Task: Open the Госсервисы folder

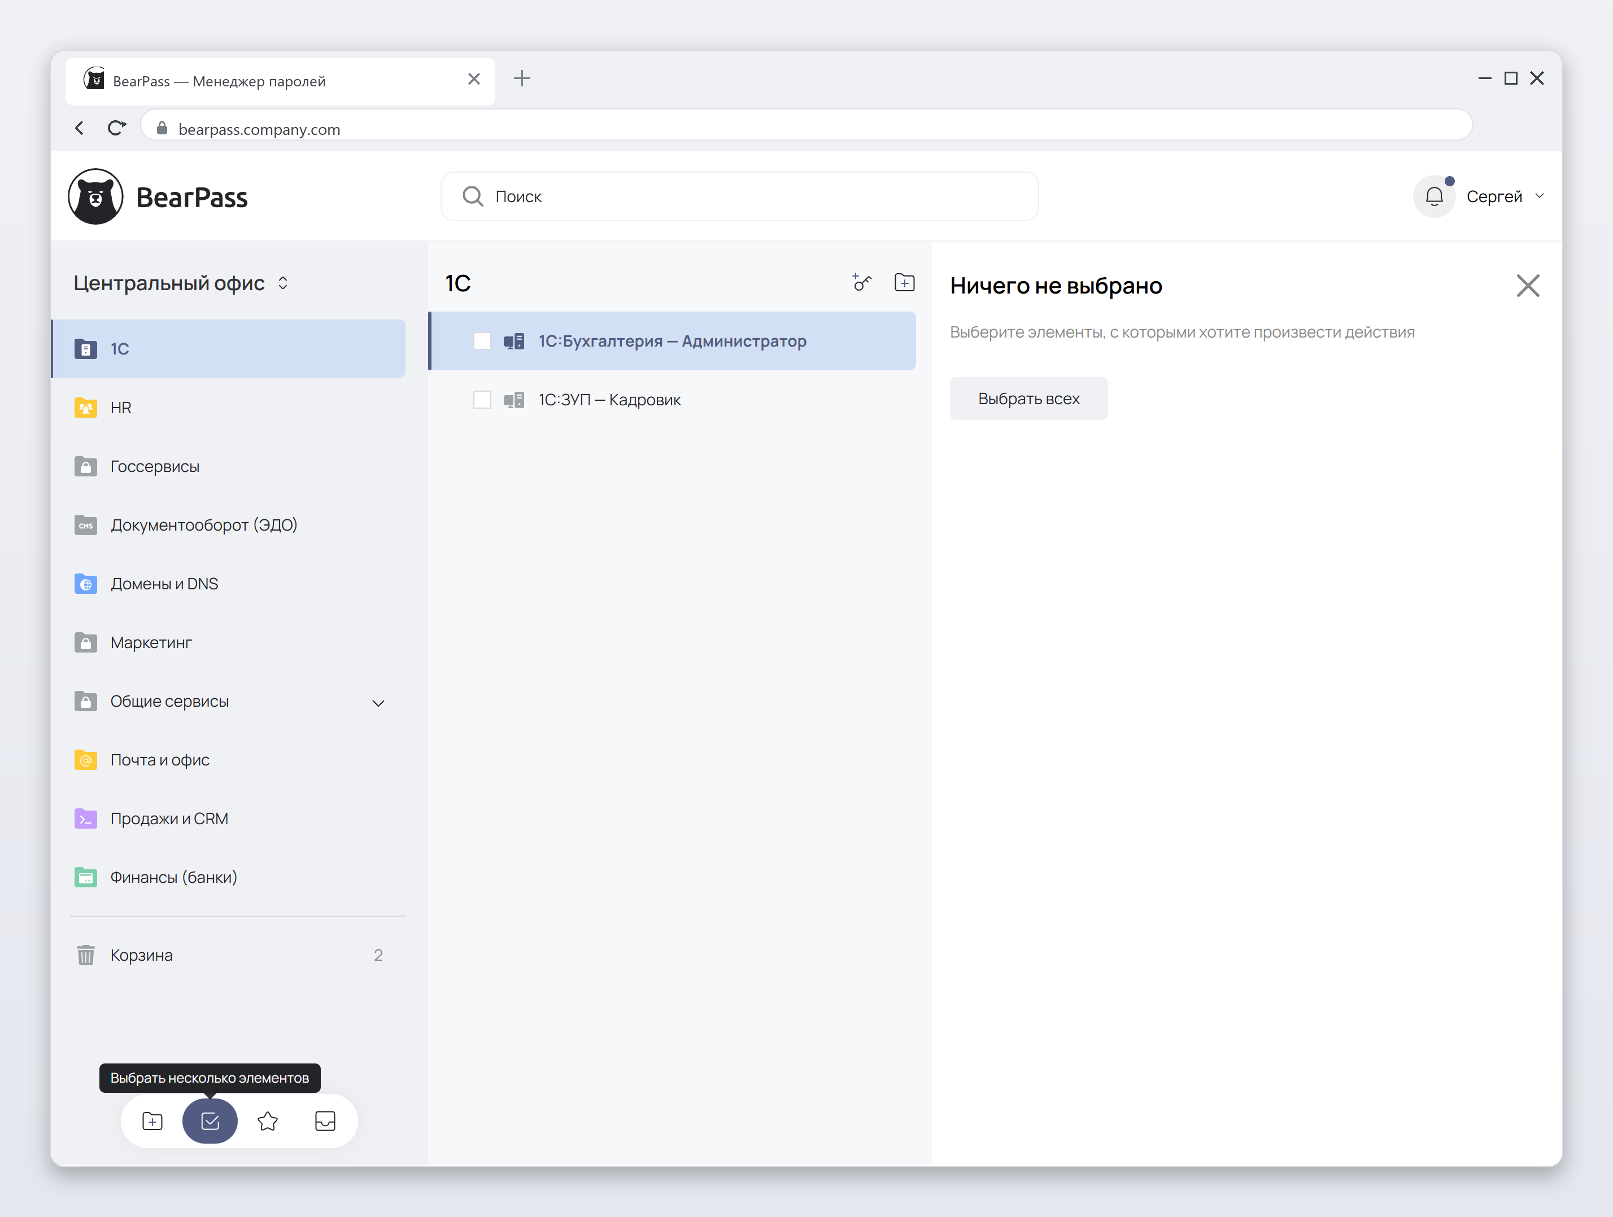Action: point(228,466)
